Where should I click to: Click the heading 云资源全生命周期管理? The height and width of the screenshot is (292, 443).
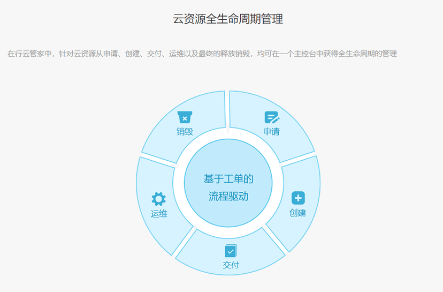(228, 19)
